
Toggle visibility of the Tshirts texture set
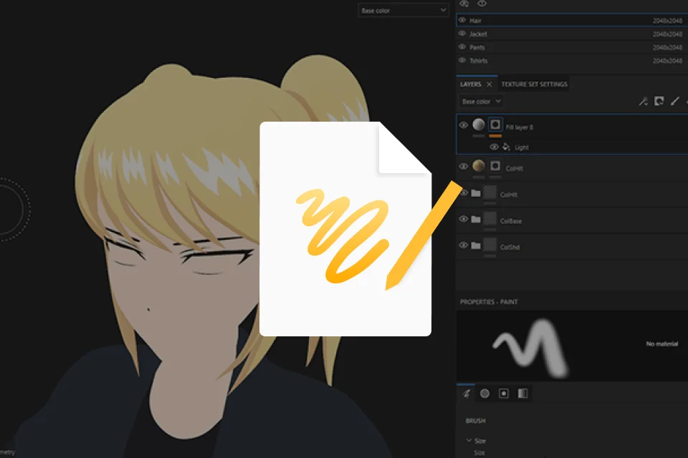462,61
